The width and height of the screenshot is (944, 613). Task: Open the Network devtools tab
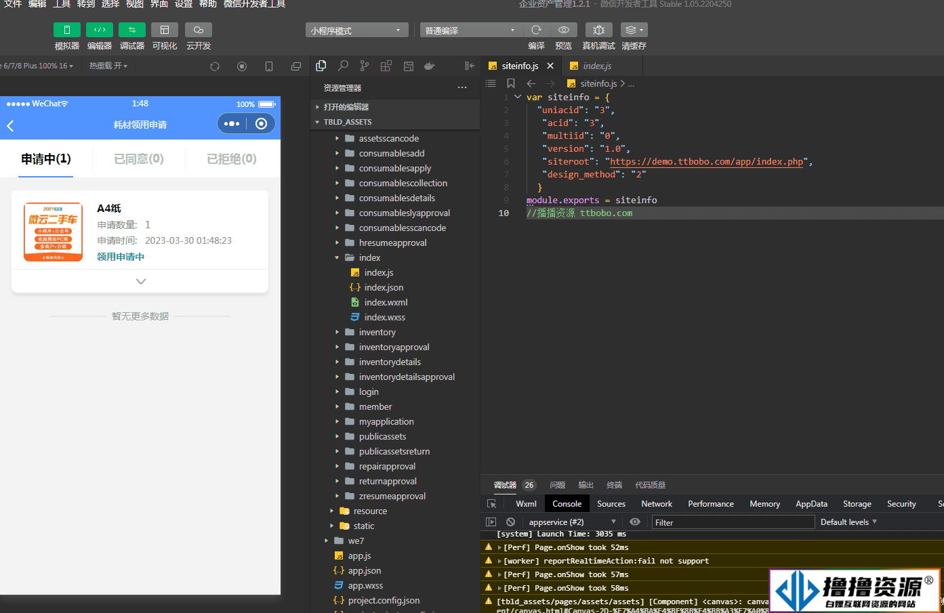657,504
